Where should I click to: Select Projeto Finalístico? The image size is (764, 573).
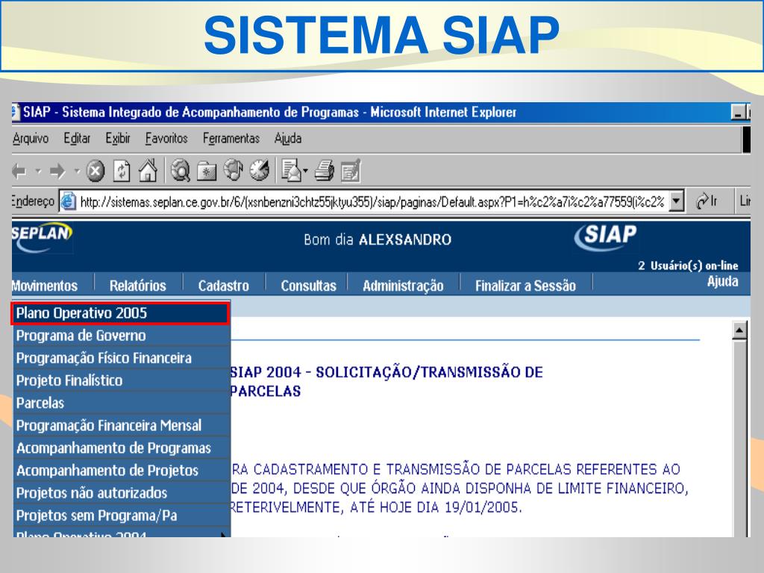pyautogui.click(x=122, y=380)
